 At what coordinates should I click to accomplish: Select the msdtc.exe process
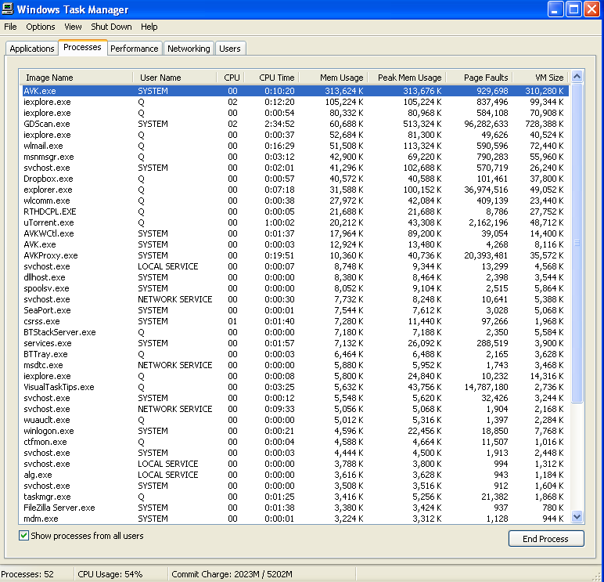click(295, 365)
